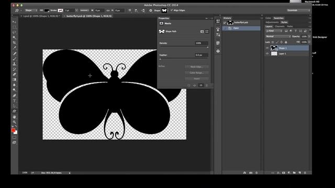Toggle layer filtering switch
Screen dimensions: 335x188
(309, 31)
